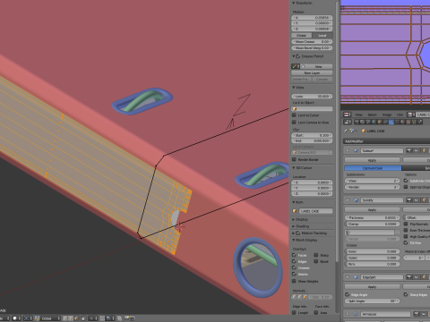Click the UV editor type icon
Image resolution: width=430 pixels, height=322 pixels.
[347, 114]
